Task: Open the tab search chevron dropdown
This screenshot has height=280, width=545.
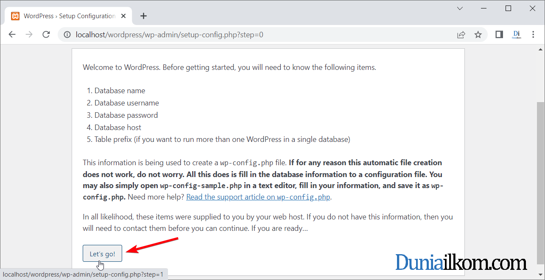Action: [460, 8]
